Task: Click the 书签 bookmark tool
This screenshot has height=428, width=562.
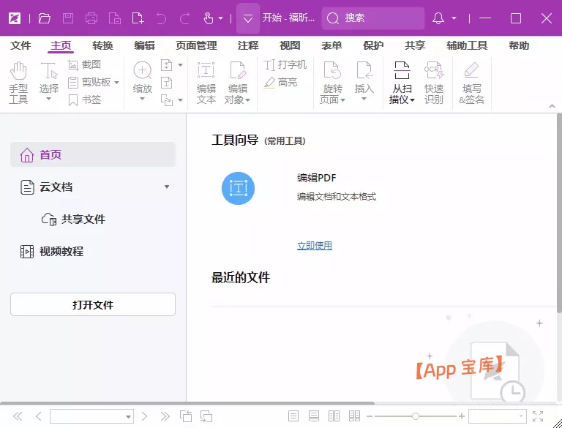Action: pos(85,100)
